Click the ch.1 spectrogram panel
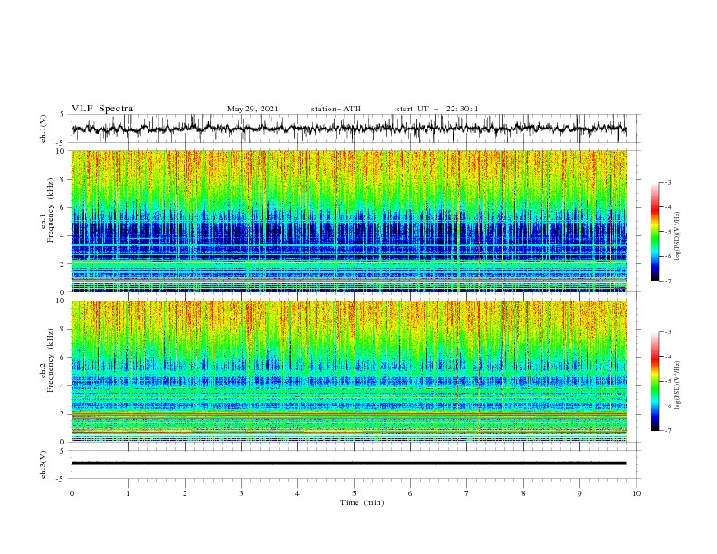Image resolution: width=717 pixels, height=554 pixels. 349,221
